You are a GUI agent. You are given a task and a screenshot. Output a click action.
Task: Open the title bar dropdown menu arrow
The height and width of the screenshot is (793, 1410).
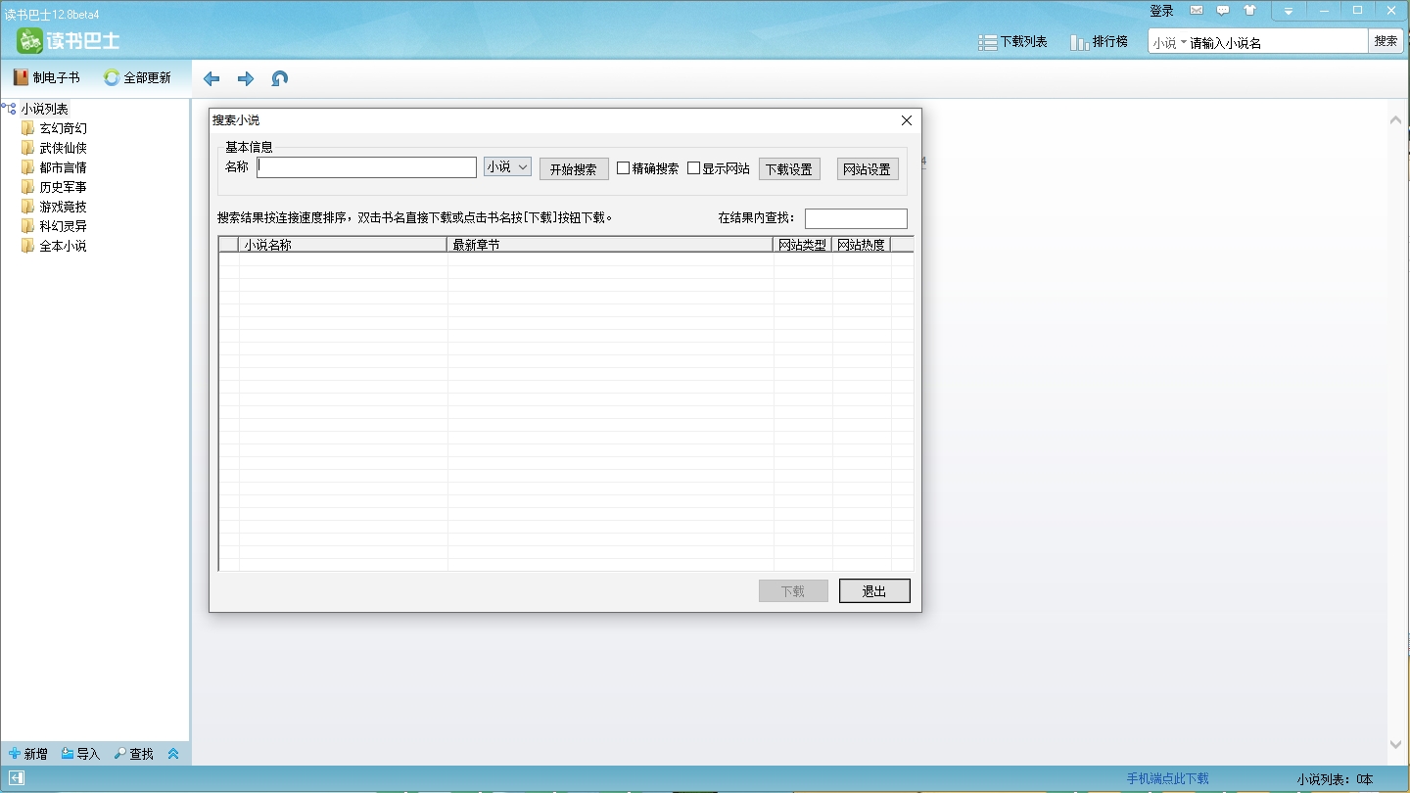point(1289,10)
